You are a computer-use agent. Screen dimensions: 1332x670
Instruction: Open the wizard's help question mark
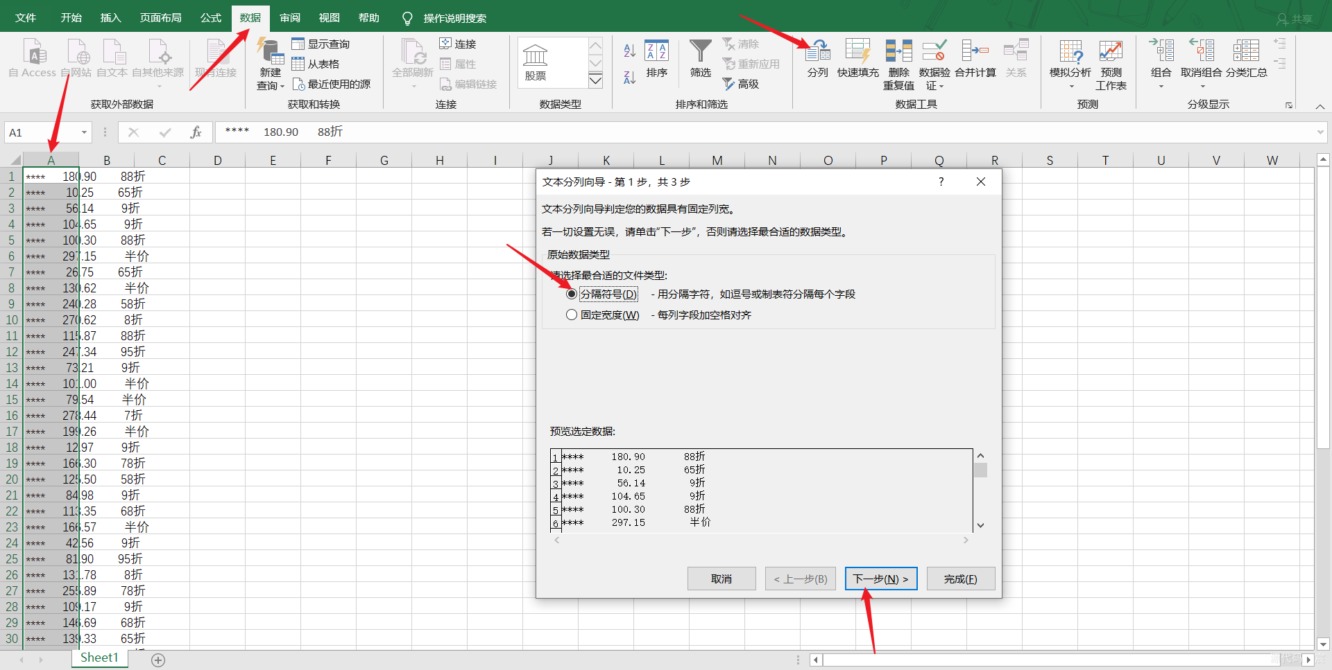[941, 182]
